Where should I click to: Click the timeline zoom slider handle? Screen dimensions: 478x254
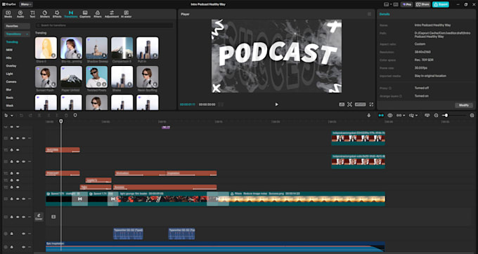[x=446, y=116]
